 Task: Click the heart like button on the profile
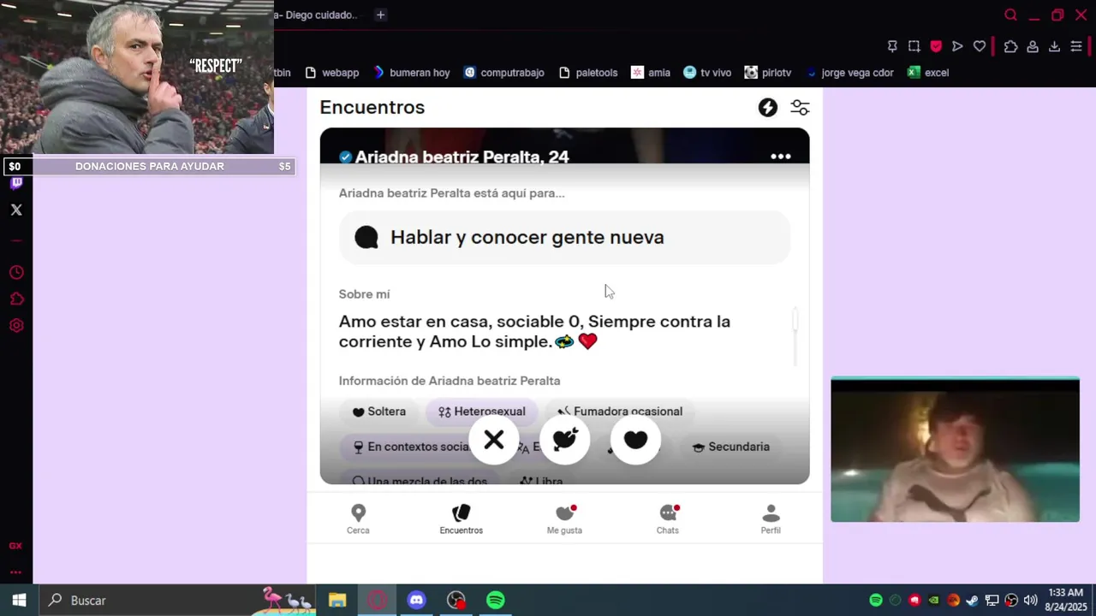tap(635, 440)
